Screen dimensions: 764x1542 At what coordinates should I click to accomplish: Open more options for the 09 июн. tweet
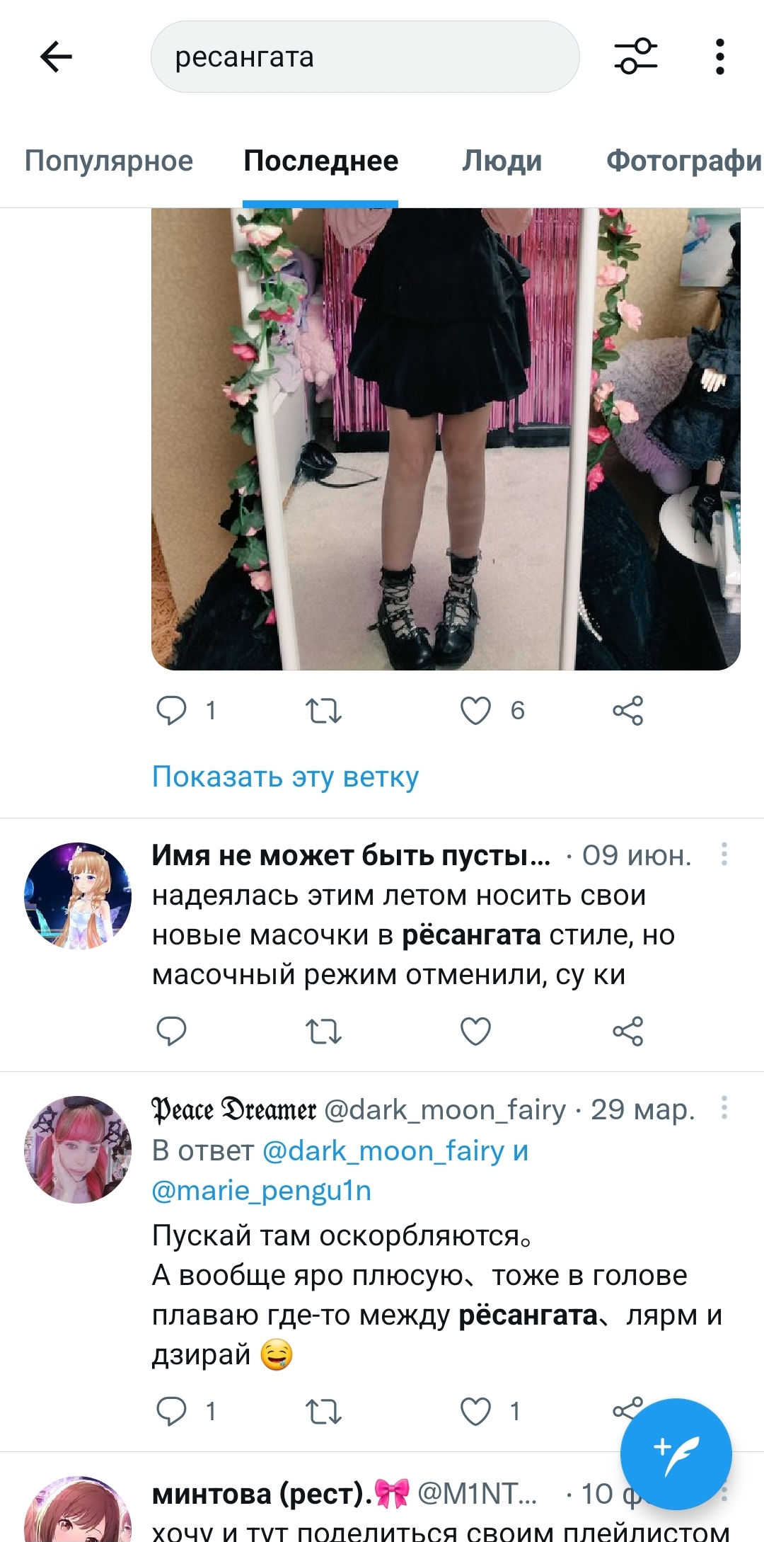coord(724,854)
